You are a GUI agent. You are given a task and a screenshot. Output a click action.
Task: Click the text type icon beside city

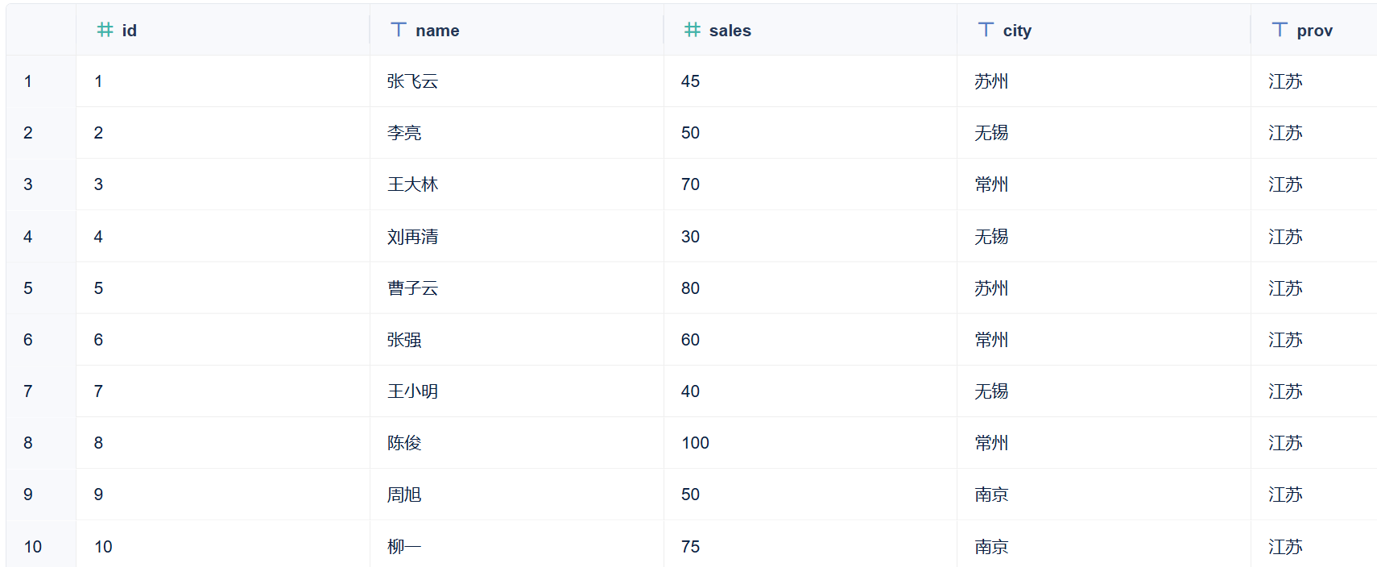(x=986, y=30)
